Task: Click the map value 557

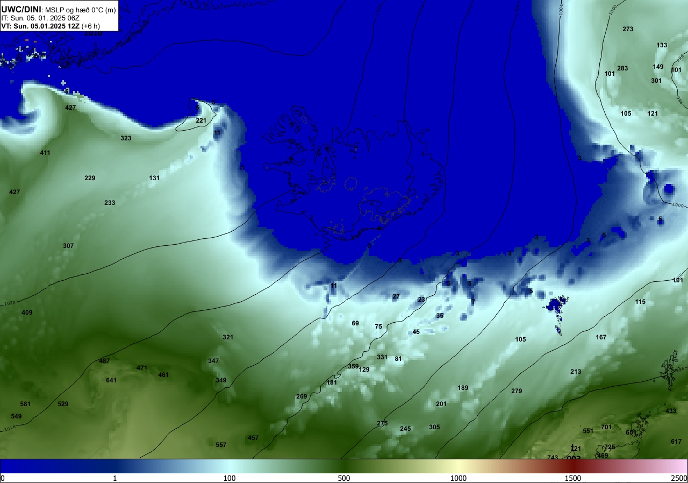Action: tap(221, 445)
